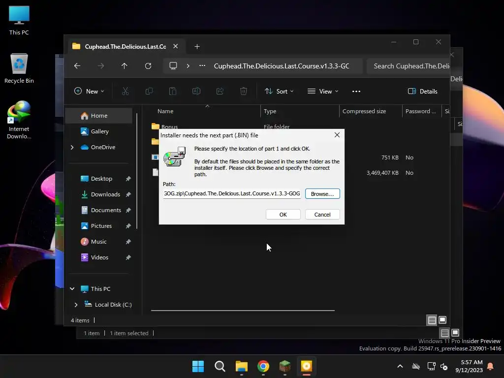Expand the address bar chevron
Screen dimensions: 504x378
(188, 66)
